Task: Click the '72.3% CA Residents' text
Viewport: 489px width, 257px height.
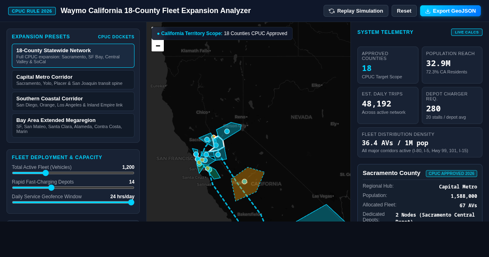Action: point(447,72)
